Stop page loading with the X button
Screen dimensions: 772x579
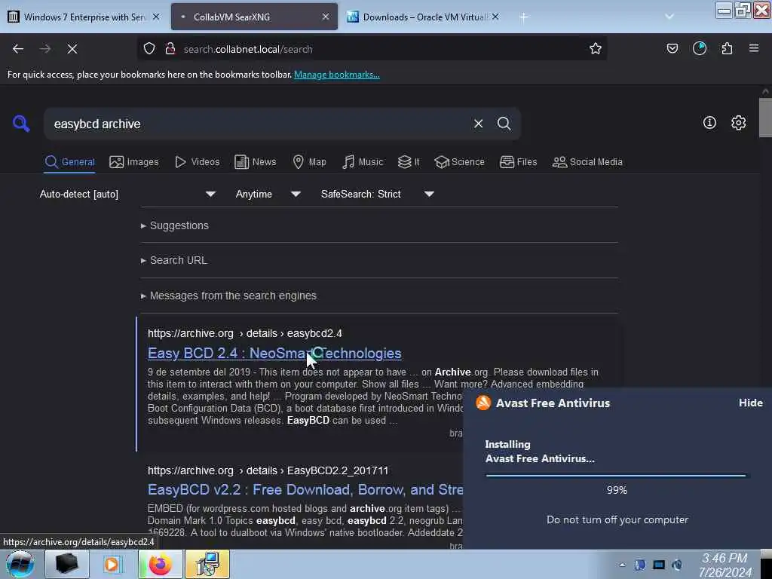click(72, 49)
